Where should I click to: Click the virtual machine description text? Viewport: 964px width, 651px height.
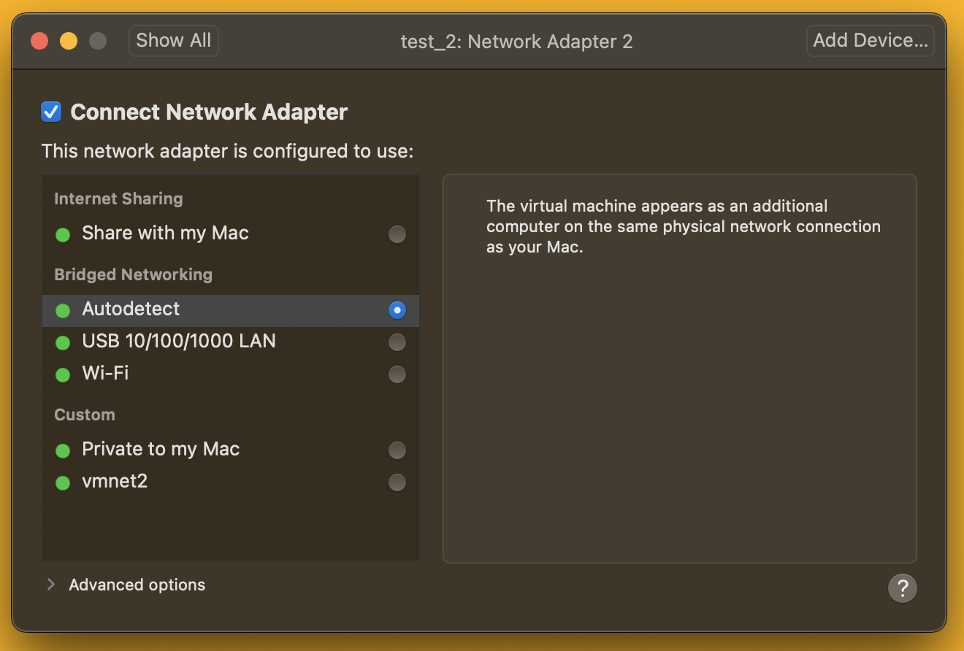(x=684, y=226)
